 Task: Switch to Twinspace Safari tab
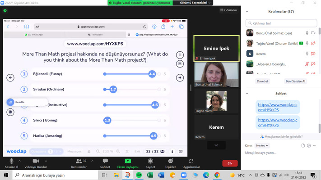(95, 35)
